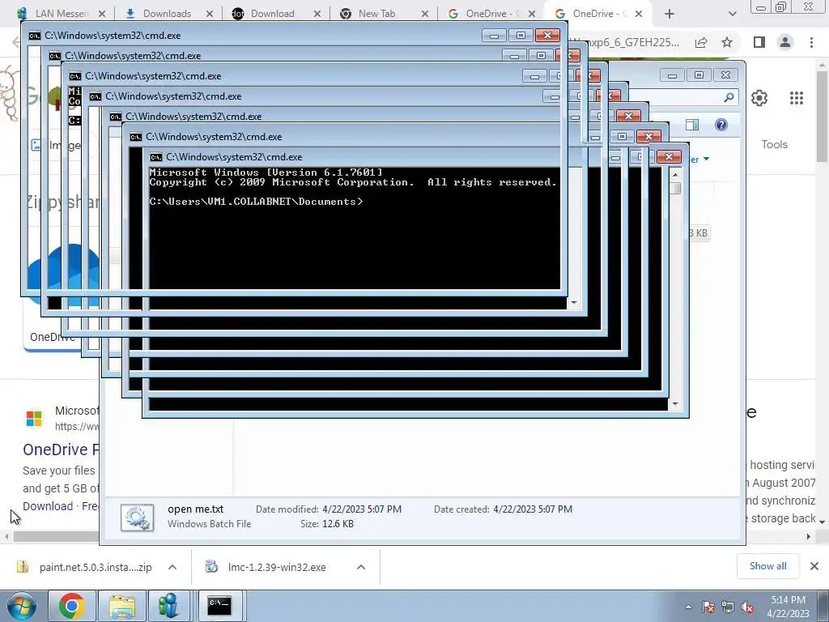Close the LAN Messenger tab
This screenshot has height=622, width=829.
coord(102,14)
